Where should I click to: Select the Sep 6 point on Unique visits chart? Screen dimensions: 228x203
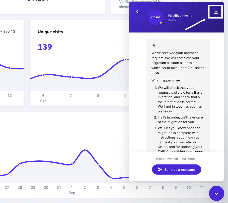point(43,75)
